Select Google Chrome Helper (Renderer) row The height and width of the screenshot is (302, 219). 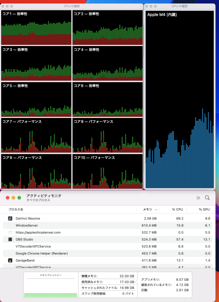[108, 253]
